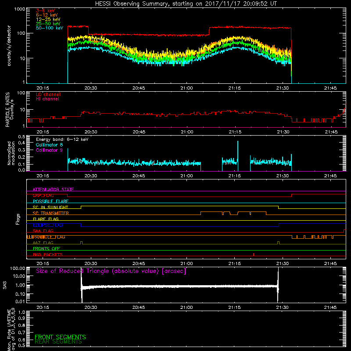Select the 6-12 keV legend label
The image size is (351, 351).
point(47,15)
